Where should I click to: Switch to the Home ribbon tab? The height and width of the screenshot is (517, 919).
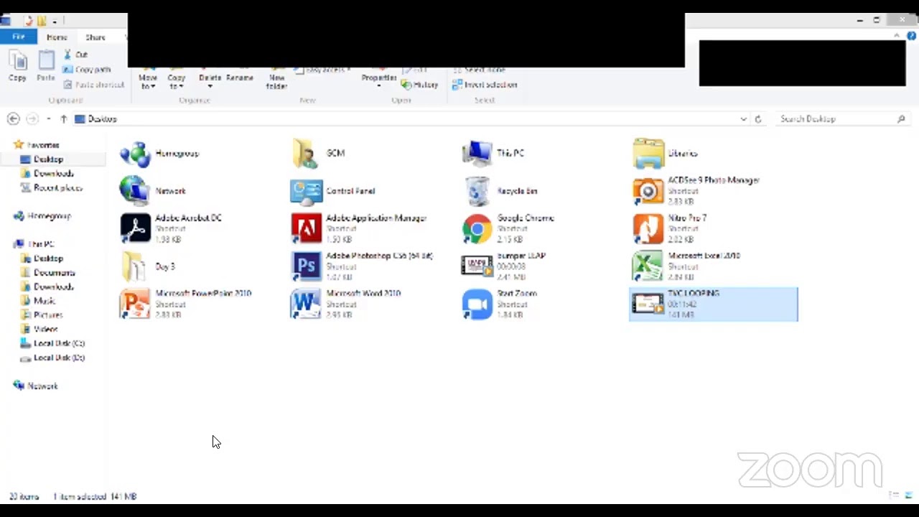(x=57, y=37)
